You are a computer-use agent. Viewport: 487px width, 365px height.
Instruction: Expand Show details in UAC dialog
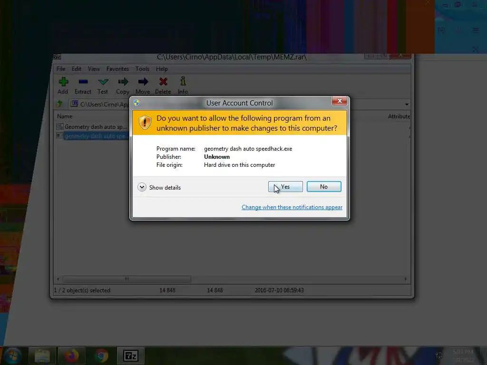coord(159,187)
